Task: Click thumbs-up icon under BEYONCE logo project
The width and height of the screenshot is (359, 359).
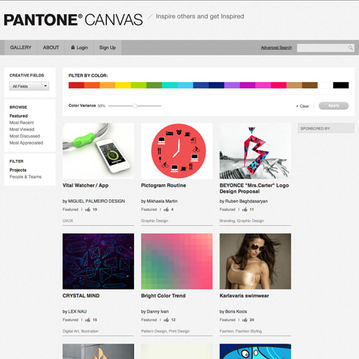Action: point(245,210)
